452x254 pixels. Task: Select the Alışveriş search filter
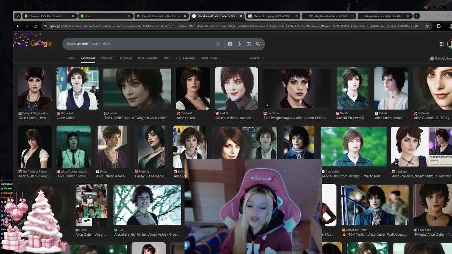126,58
